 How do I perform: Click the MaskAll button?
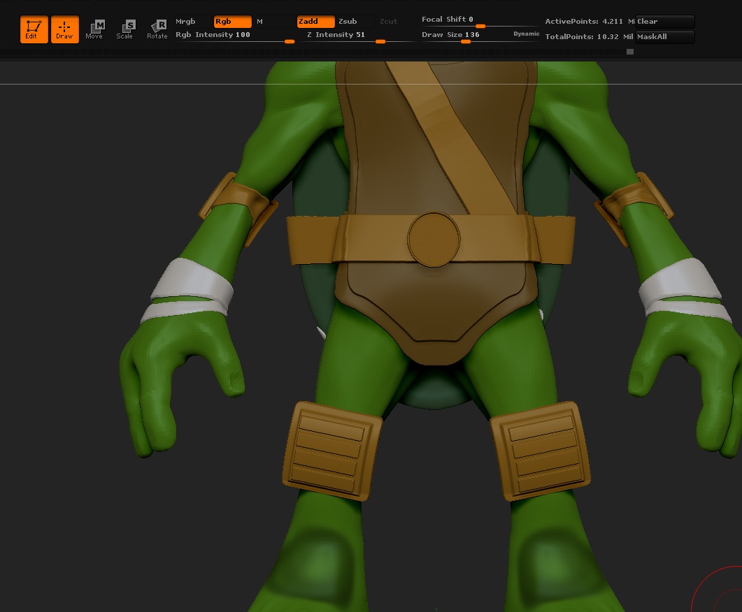(664, 37)
